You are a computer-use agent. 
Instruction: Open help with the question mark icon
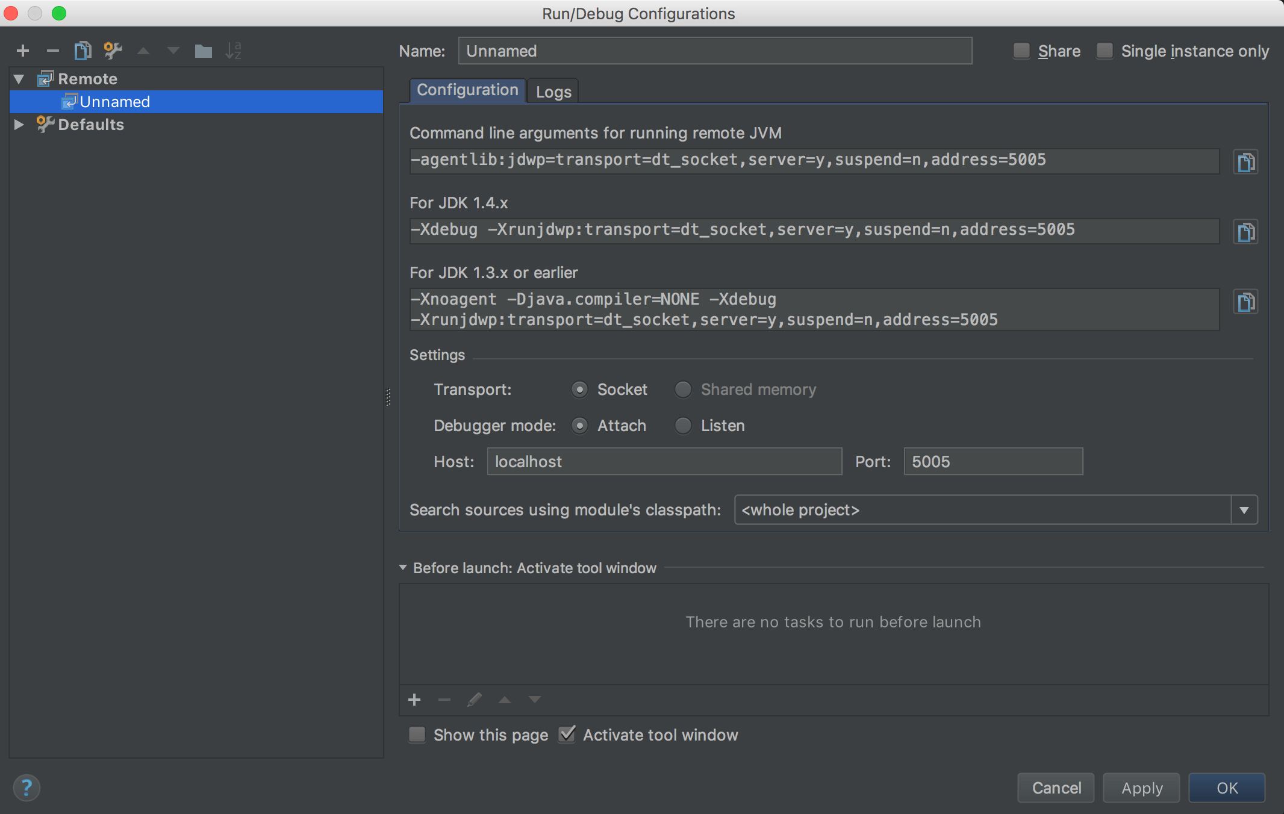coord(26,788)
